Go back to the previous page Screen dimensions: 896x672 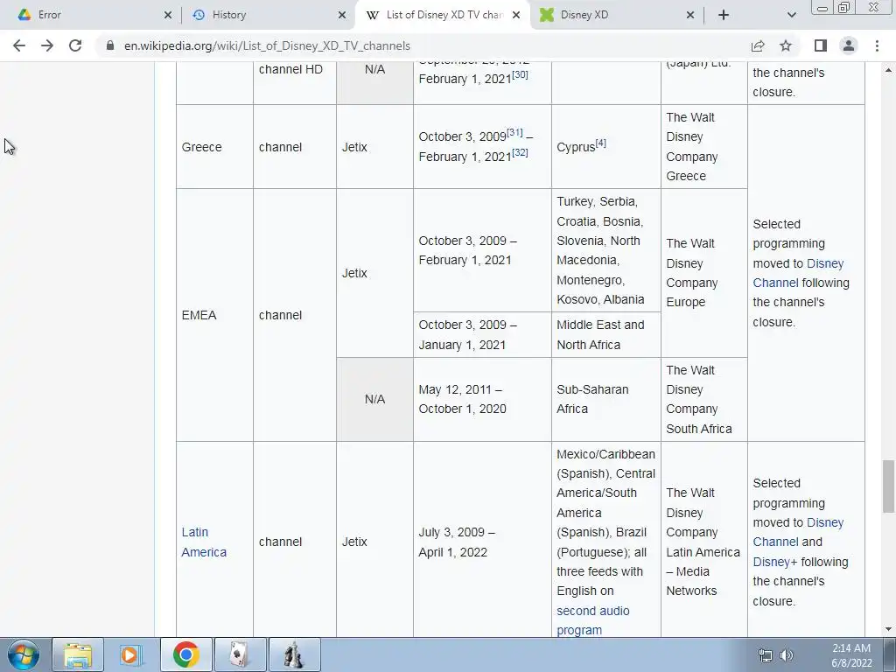[19, 45]
